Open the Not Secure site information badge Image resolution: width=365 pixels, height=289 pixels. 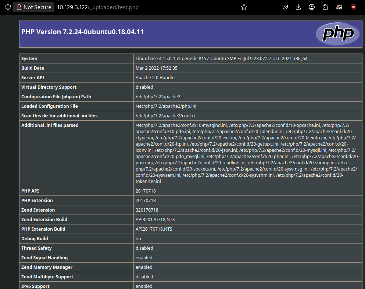[34, 7]
